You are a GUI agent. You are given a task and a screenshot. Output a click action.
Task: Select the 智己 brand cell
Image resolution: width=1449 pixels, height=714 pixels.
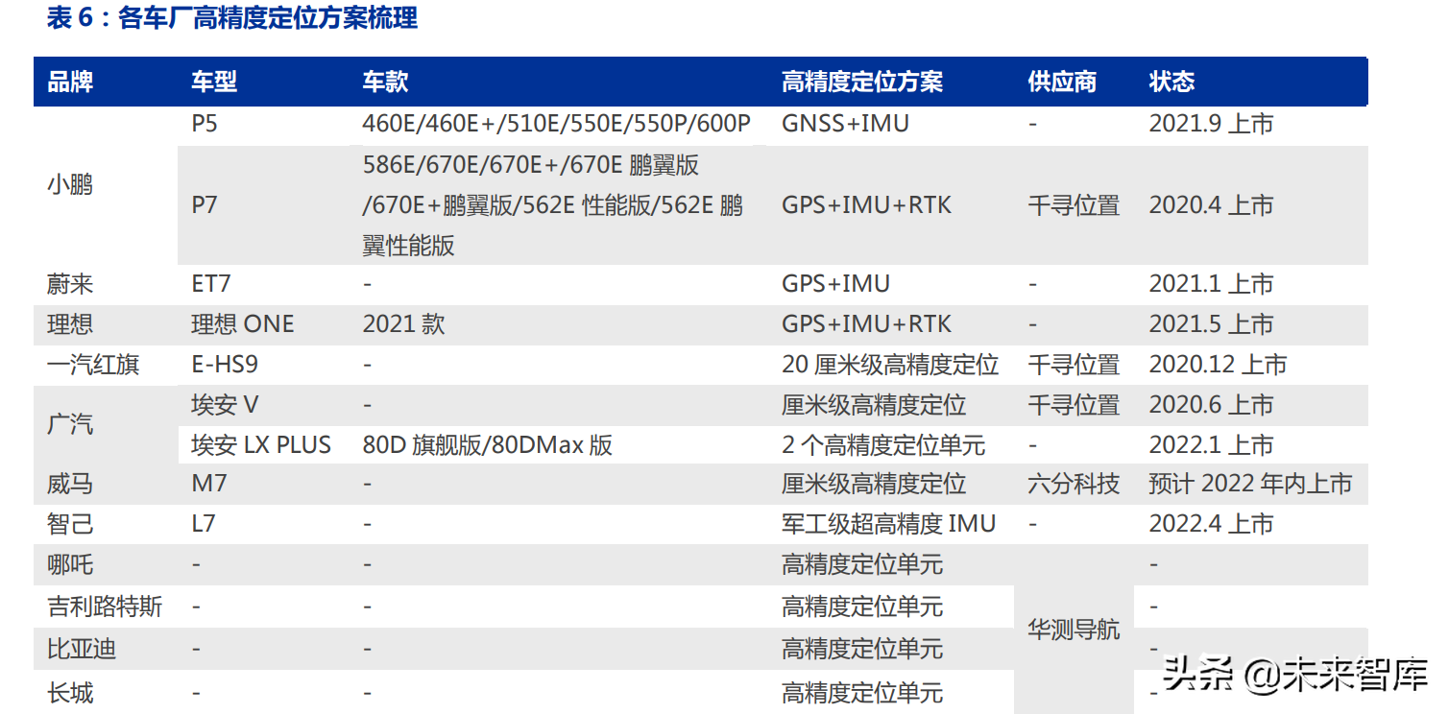pyautogui.click(x=70, y=524)
